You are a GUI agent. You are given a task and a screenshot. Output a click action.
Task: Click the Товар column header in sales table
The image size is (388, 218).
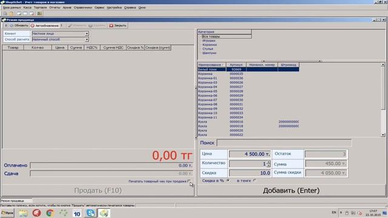point(13,47)
